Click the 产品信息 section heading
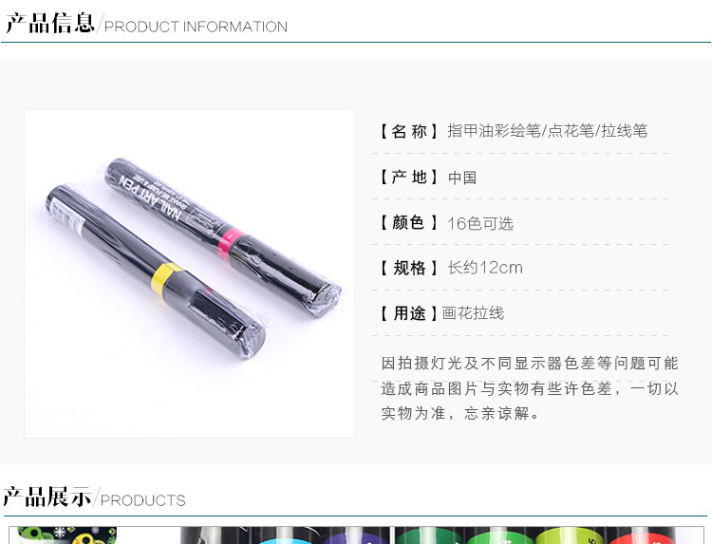The height and width of the screenshot is (544, 712). [49, 23]
